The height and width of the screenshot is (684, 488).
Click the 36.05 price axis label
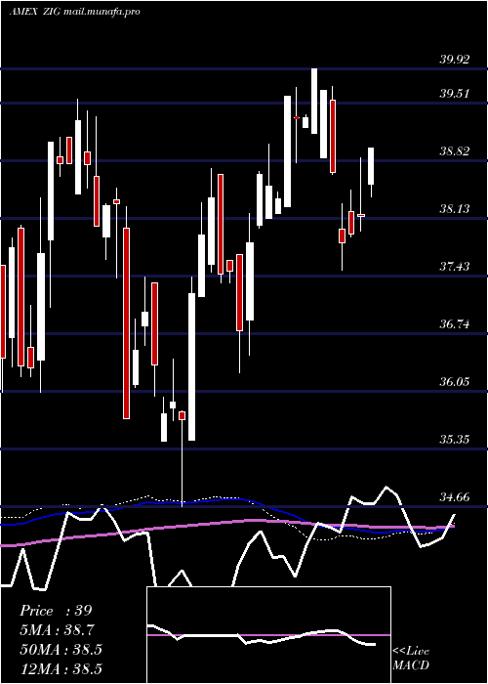(455, 382)
